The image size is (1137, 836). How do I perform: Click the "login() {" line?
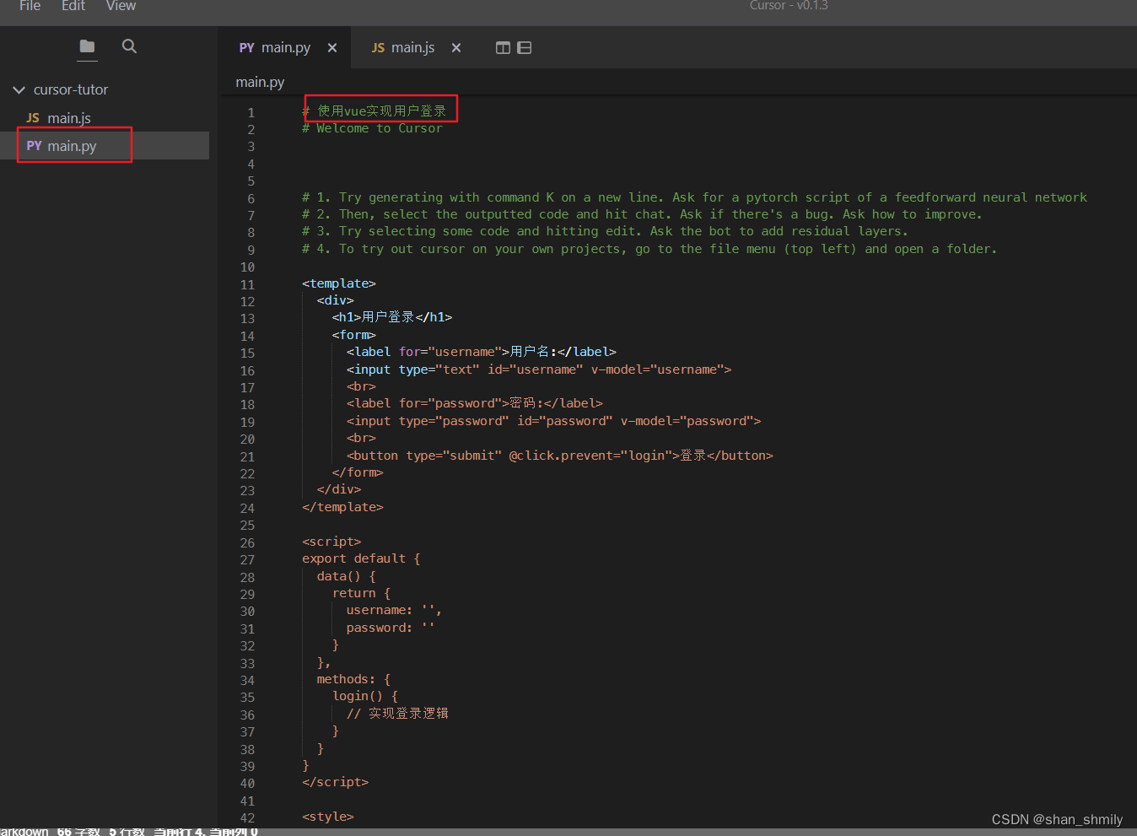pos(365,696)
